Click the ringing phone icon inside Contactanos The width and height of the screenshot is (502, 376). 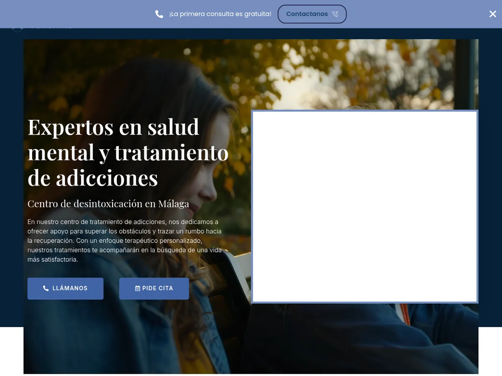click(x=335, y=14)
